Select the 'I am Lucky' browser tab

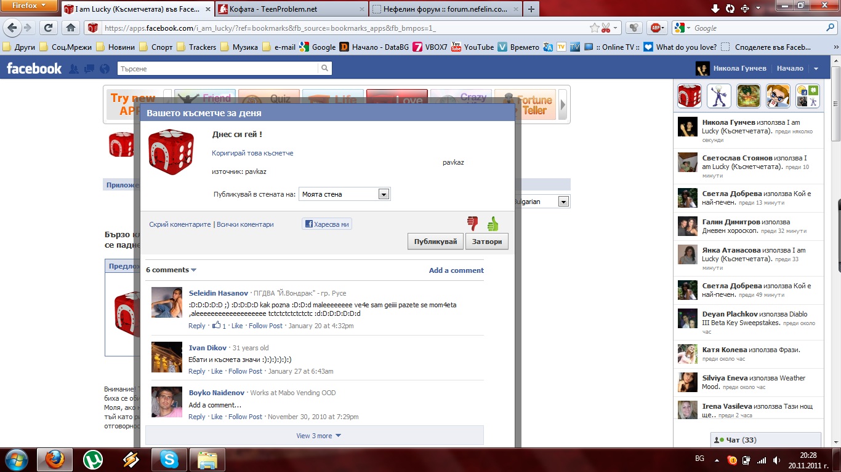(137, 9)
